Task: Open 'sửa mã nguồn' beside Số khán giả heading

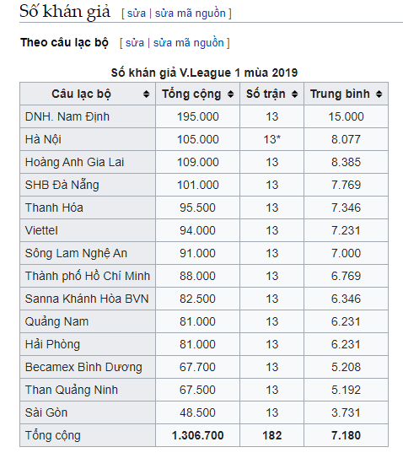Action: tap(190, 13)
